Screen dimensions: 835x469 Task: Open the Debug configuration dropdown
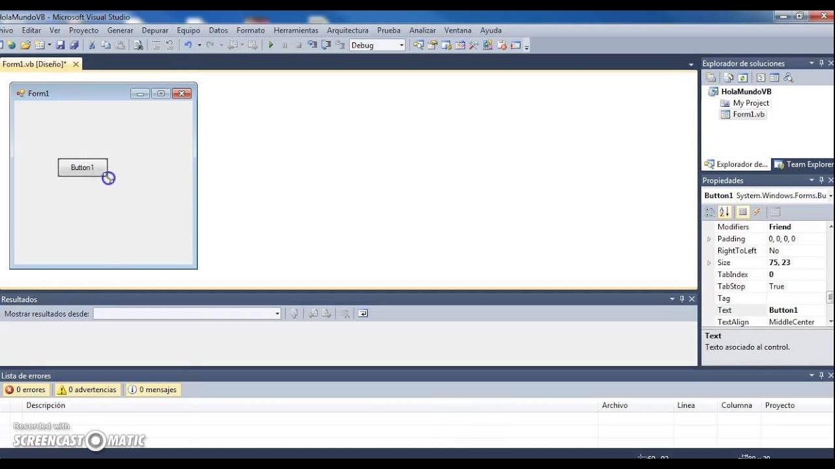pos(401,45)
